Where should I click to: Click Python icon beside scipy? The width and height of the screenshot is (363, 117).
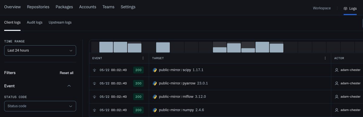coord(155,70)
